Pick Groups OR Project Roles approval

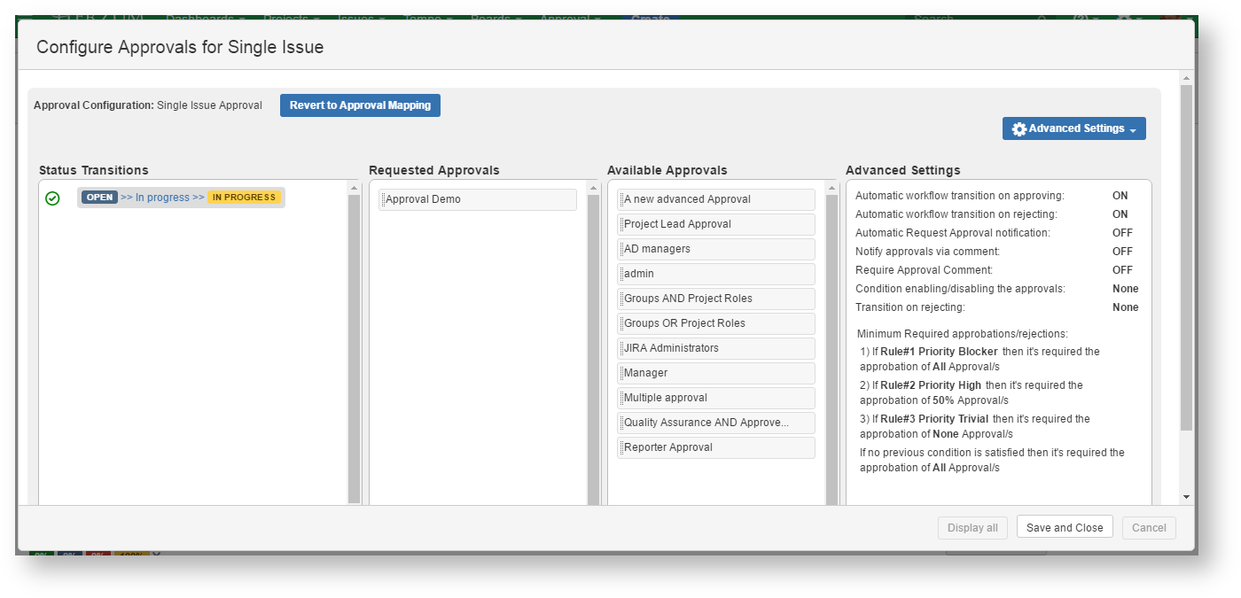tap(715, 323)
